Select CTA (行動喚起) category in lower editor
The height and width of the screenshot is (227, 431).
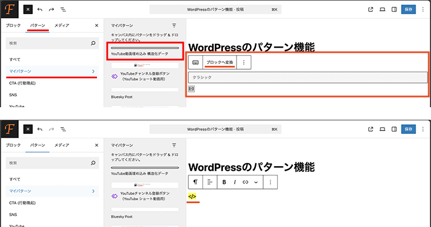pyautogui.click(x=22, y=203)
